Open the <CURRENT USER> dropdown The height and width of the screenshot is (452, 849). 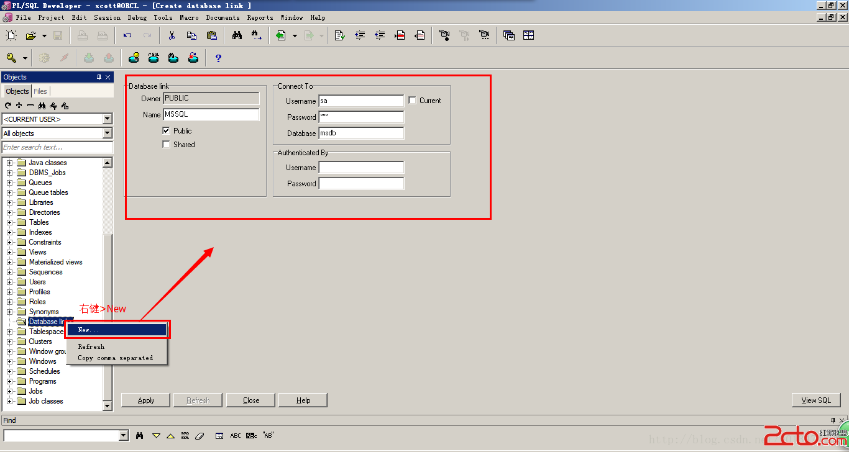click(108, 119)
